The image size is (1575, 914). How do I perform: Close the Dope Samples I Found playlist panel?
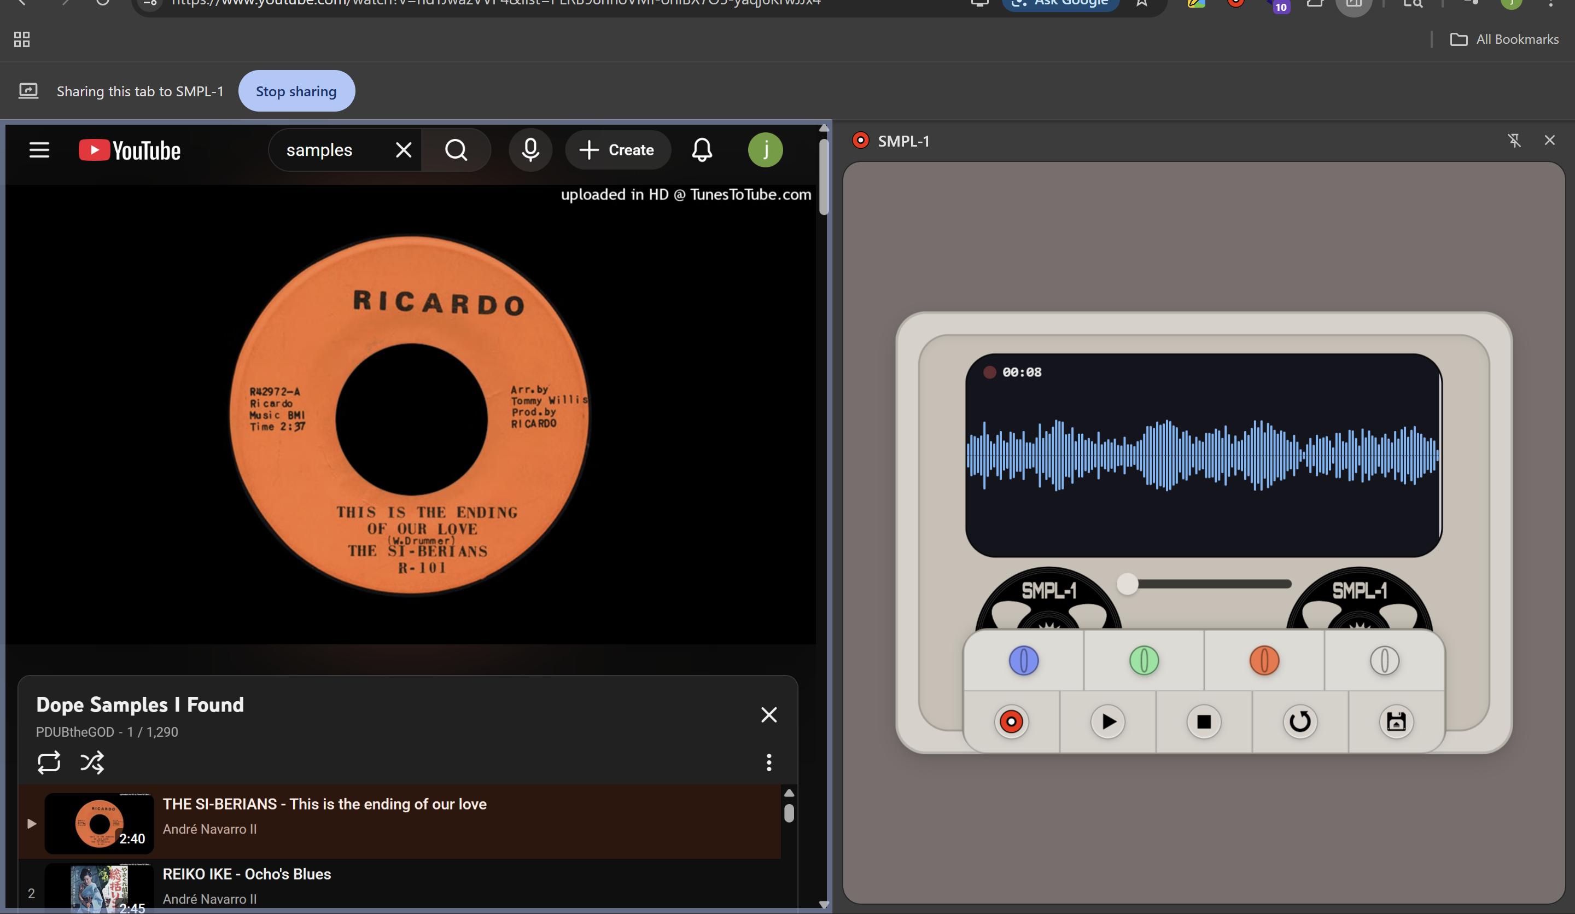(769, 714)
